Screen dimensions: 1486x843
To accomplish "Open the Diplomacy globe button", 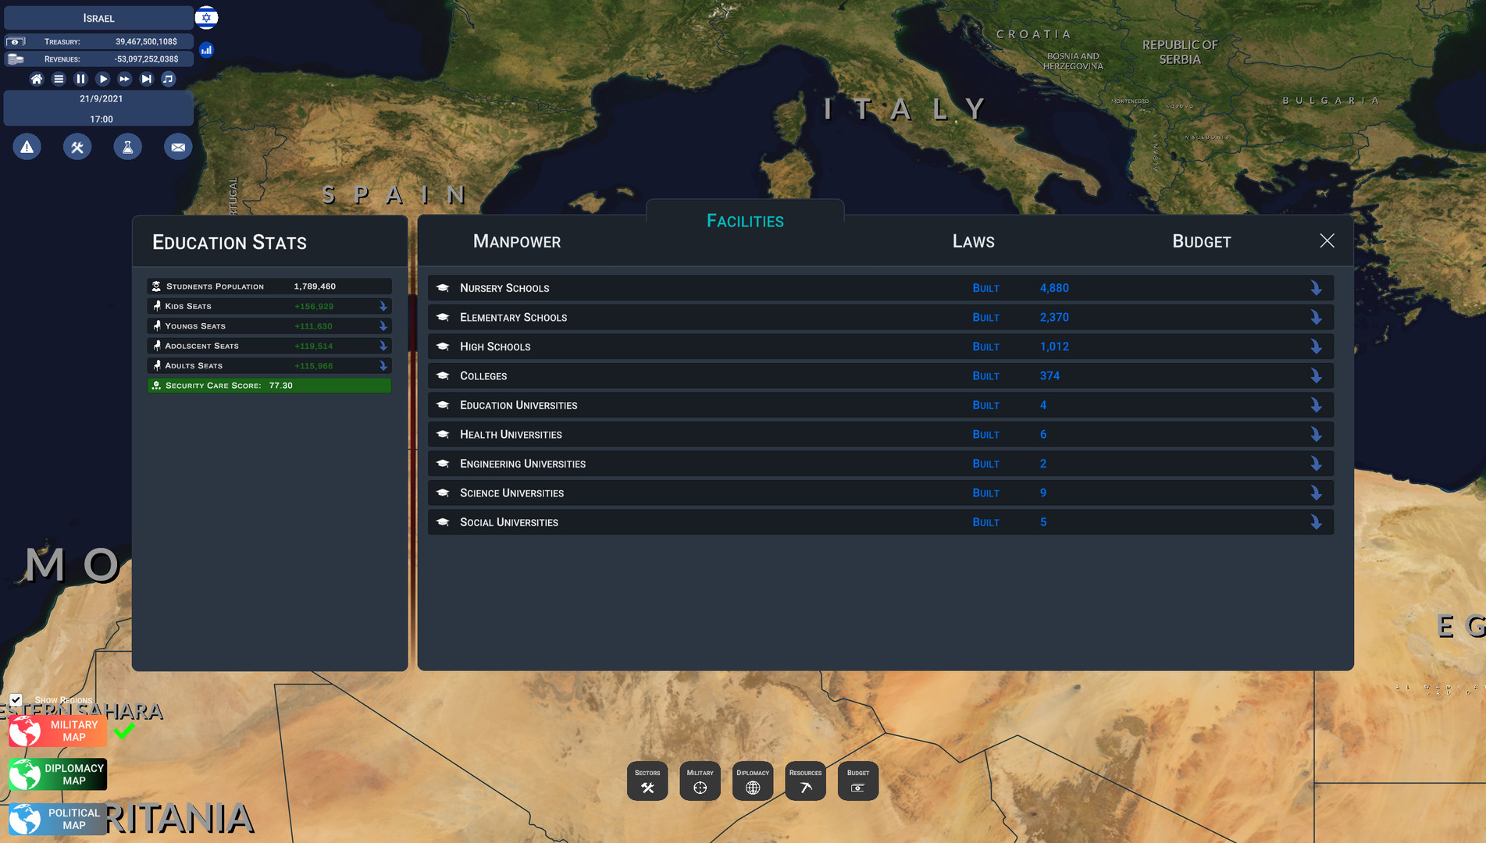I will click(x=753, y=781).
